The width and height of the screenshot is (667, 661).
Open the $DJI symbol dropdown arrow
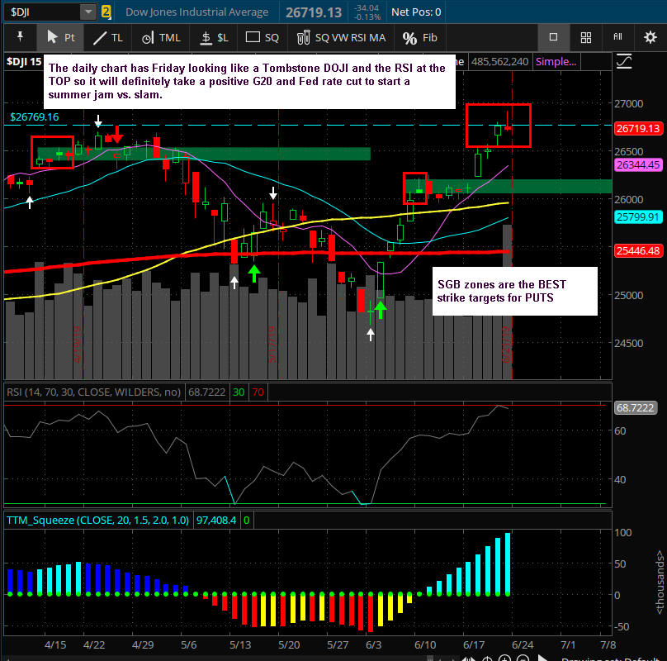click(88, 12)
